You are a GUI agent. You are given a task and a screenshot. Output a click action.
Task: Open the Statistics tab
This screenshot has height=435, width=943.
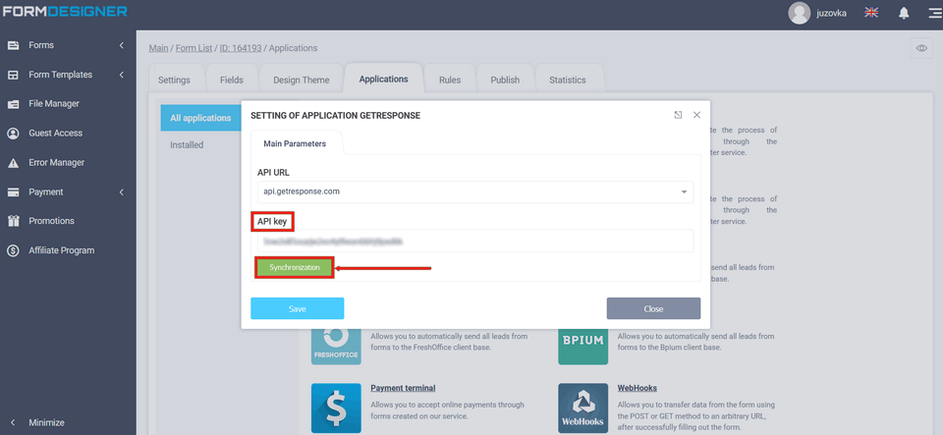pos(567,80)
